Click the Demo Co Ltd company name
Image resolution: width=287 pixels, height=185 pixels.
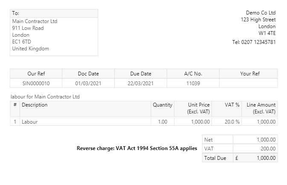coord(261,13)
